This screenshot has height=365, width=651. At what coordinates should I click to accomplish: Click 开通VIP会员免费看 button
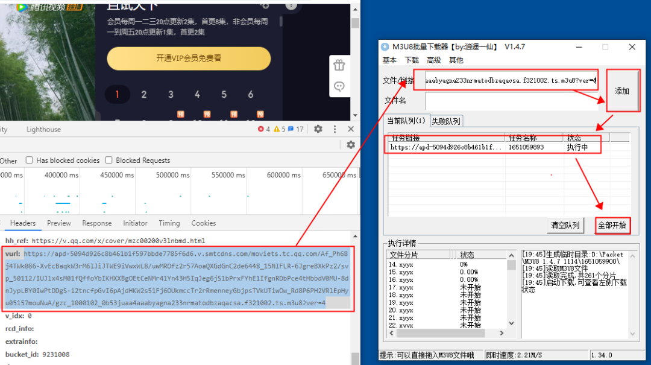(x=189, y=58)
